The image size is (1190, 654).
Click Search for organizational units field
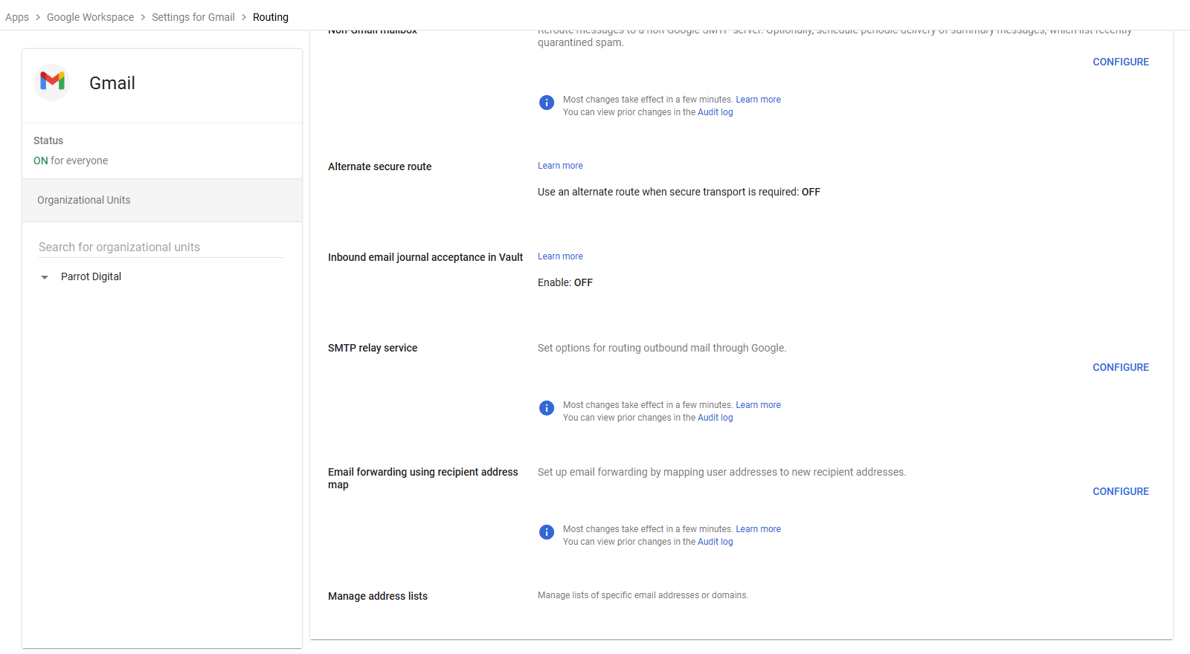[161, 247]
